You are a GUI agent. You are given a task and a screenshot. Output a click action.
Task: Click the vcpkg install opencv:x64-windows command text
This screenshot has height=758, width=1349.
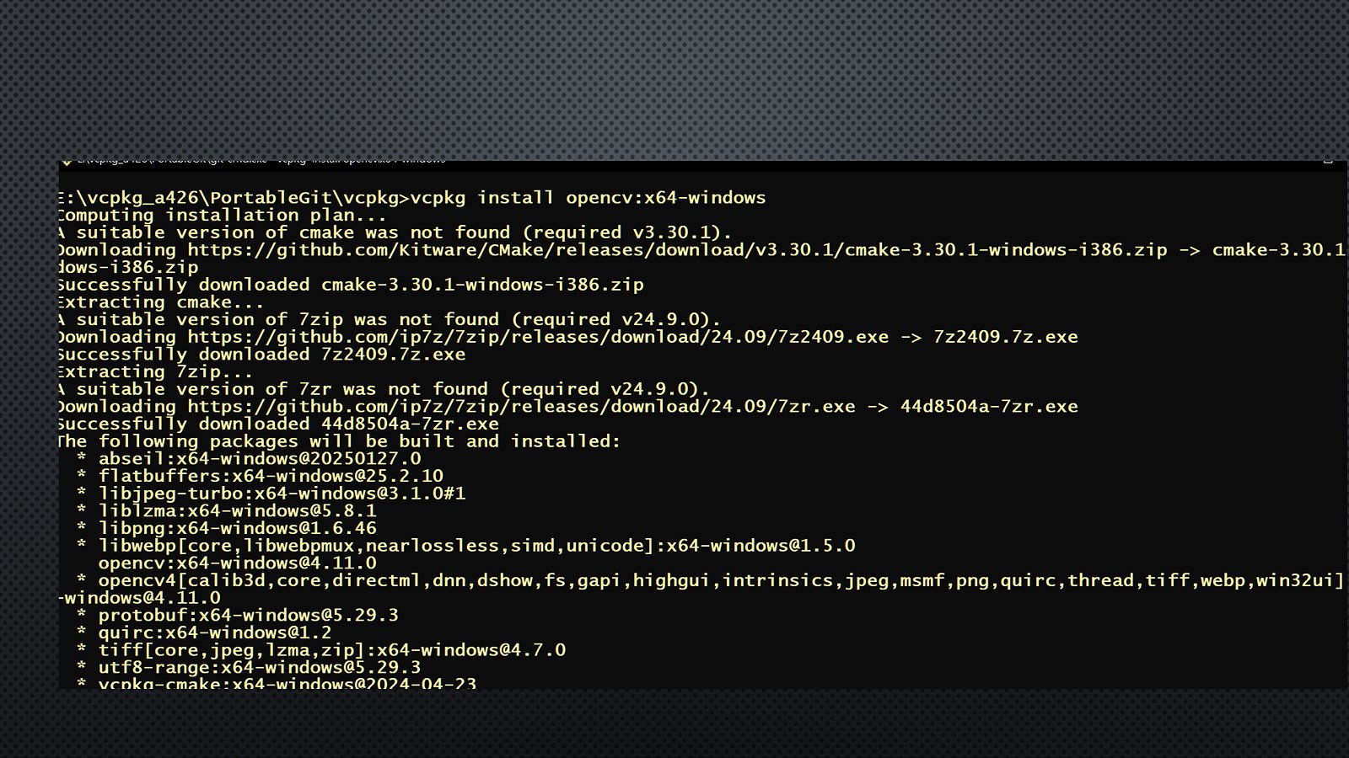point(588,198)
